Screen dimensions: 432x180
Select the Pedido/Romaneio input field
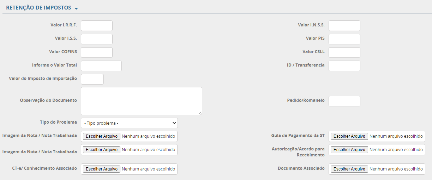pos(344,101)
